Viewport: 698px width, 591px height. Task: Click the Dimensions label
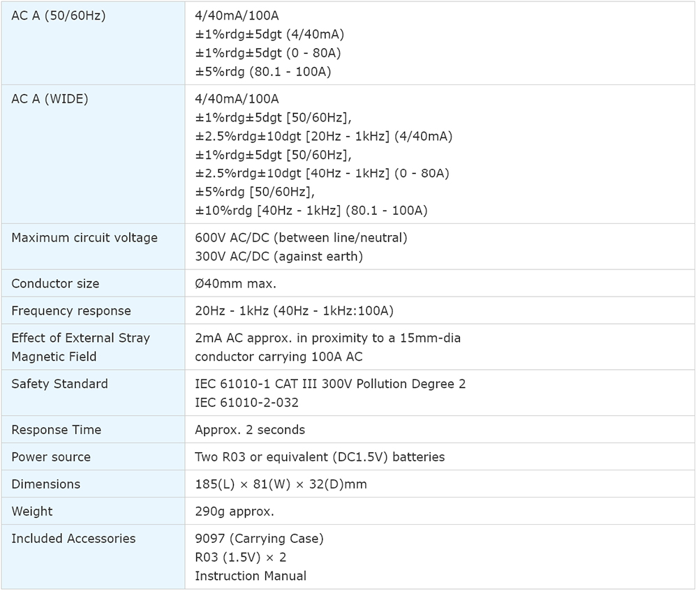[45, 484]
